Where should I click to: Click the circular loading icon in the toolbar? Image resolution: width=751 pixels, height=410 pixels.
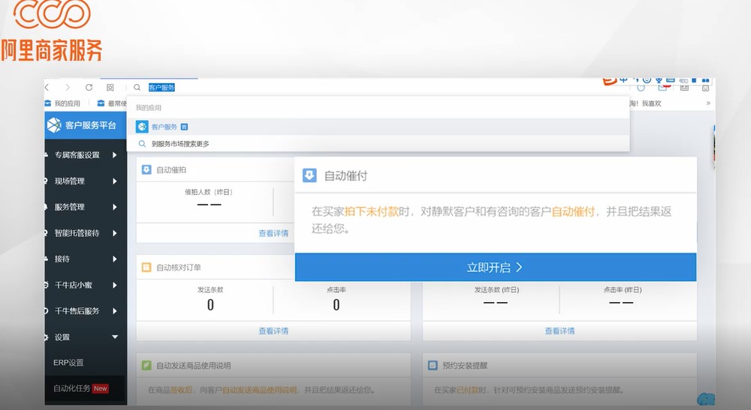pyautogui.click(x=641, y=88)
